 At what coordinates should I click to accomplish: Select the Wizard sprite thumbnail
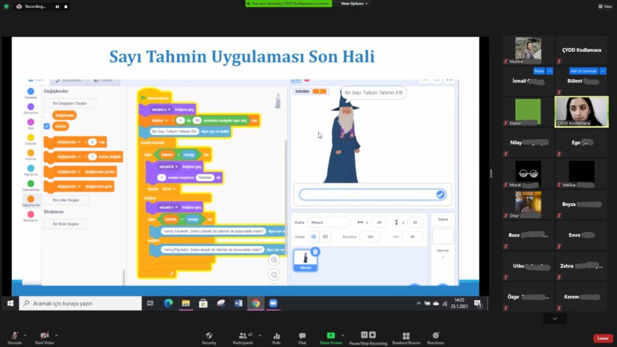tap(305, 258)
